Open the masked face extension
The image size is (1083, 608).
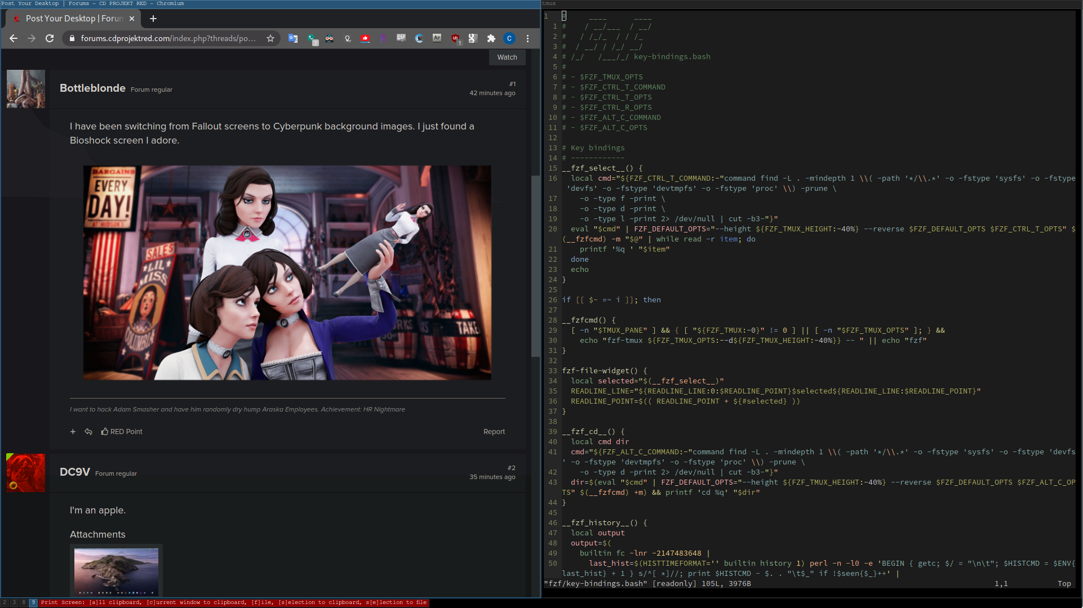click(x=330, y=38)
